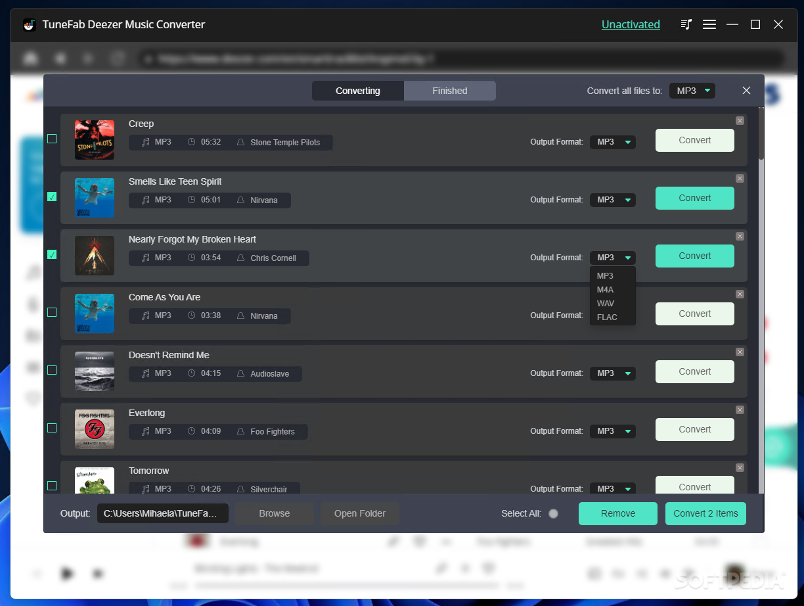
Task: Click the output path field
Action: click(x=163, y=513)
